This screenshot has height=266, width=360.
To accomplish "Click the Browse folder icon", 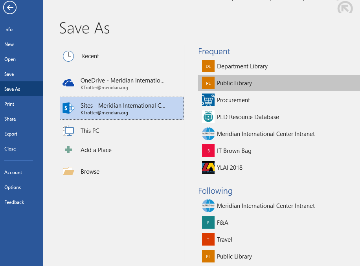I will pos(68,171).
